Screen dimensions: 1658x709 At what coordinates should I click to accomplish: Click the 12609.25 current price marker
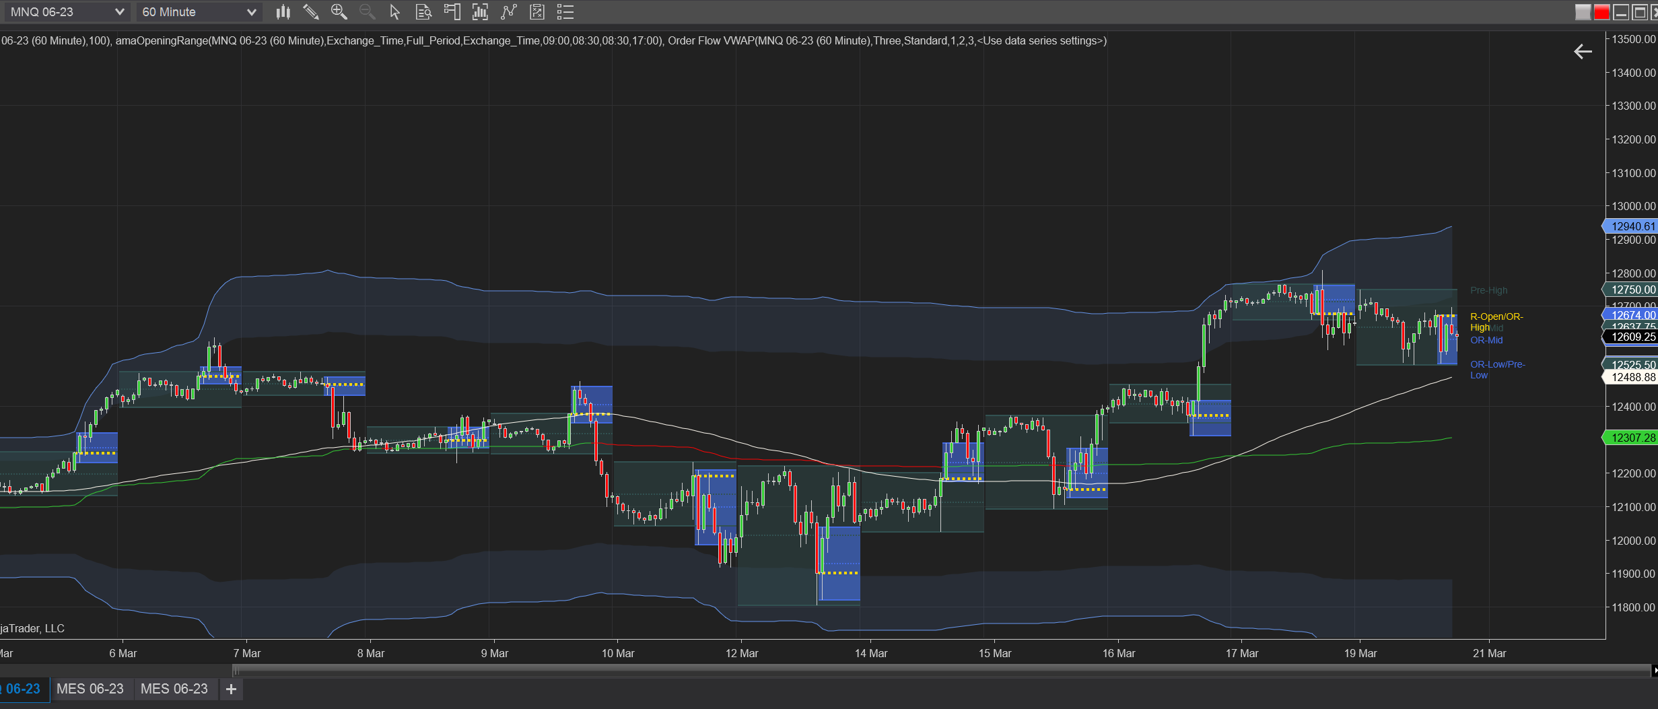point(1631,337)
